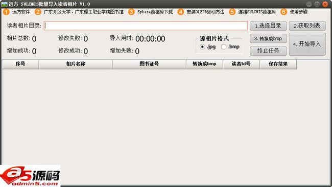This screenshot has height=187, width=332.
Task: Open 安装OLEDB驱动方法 link
Action: (x=205, y=12)
